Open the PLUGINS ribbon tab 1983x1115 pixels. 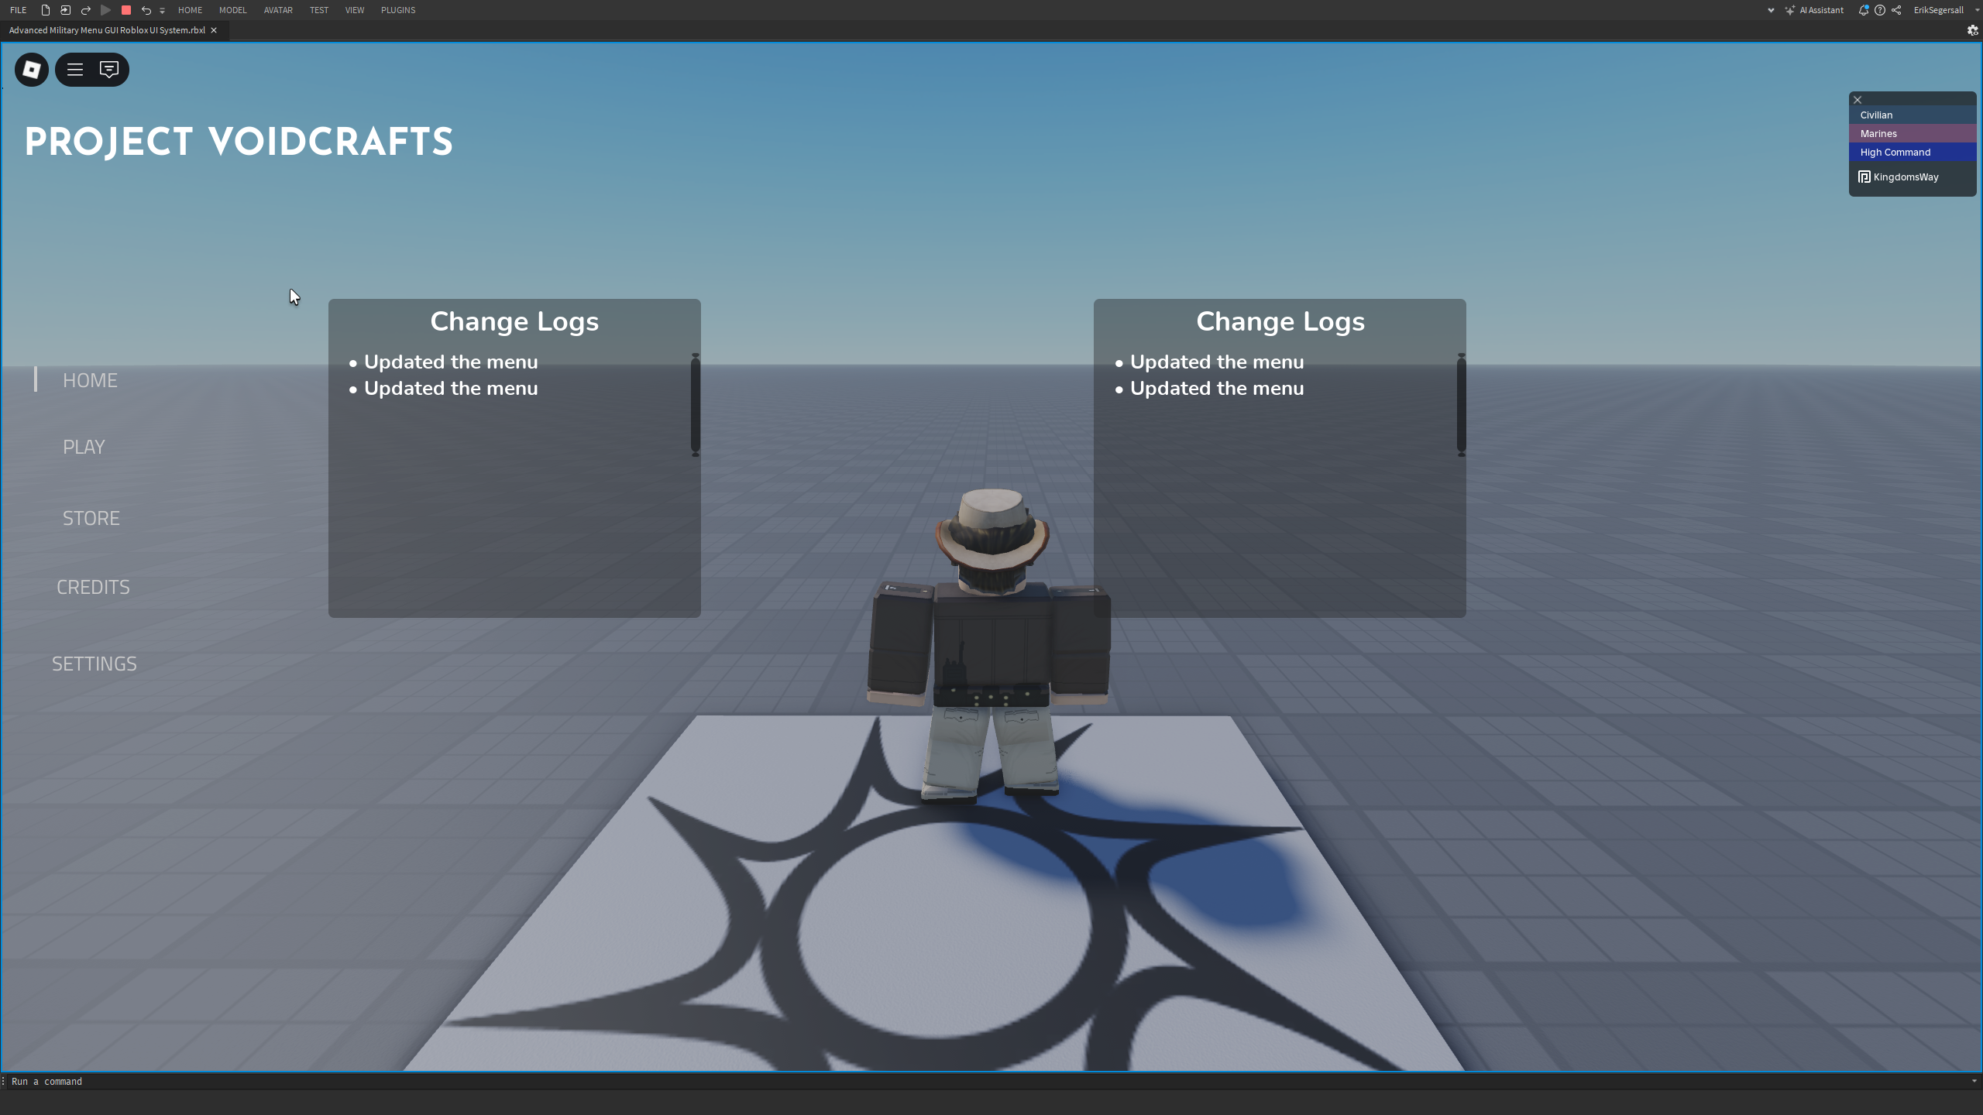(397, 10)
